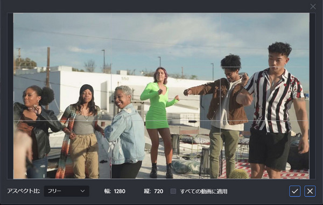Confirm the crop with the checkmark button
Image resolution: width=323 pixels, height=205 pixels.
(295, 191)
